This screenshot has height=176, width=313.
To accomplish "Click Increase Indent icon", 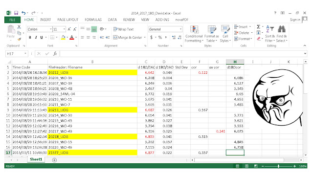I will point(108,37).
